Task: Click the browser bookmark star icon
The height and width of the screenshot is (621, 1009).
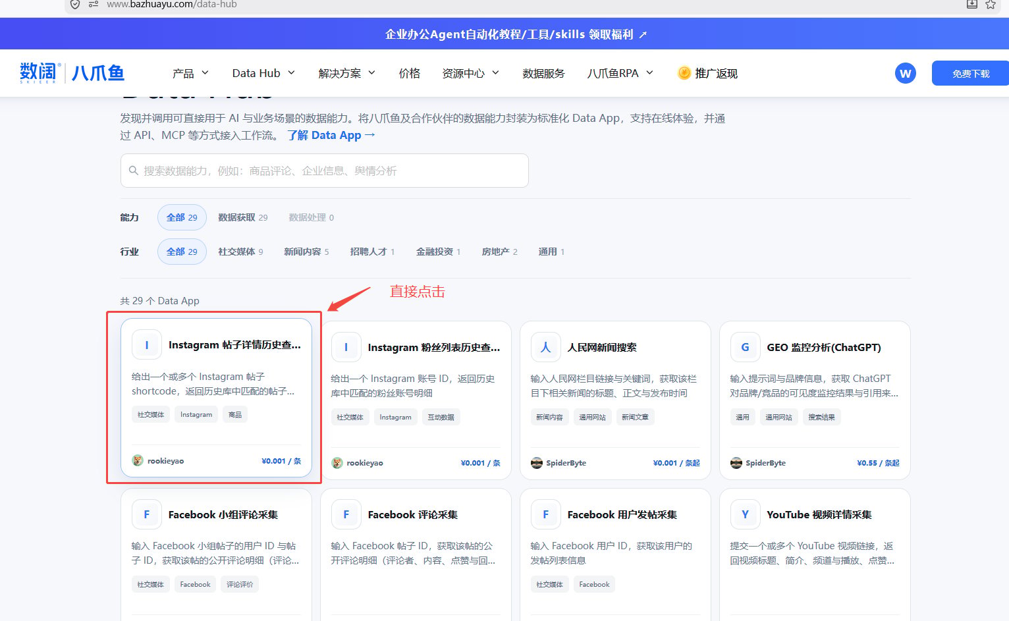Action: pos(990,5)
